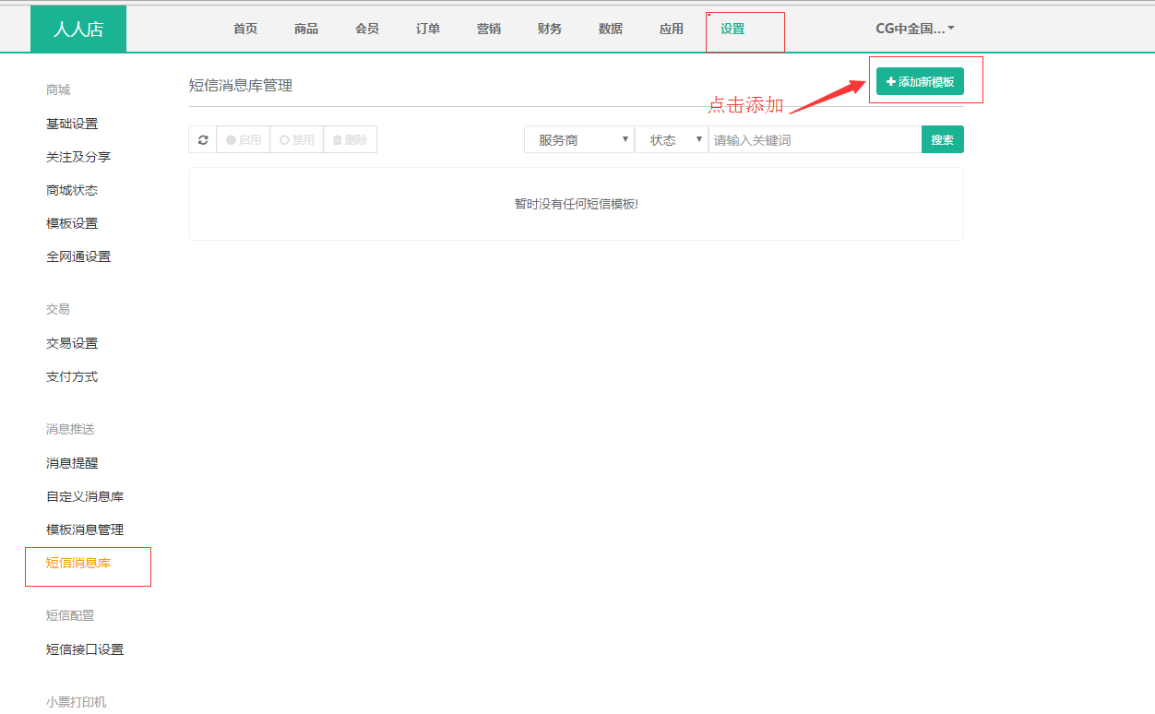Open 短信接口设置 in the sidebar

85,649
